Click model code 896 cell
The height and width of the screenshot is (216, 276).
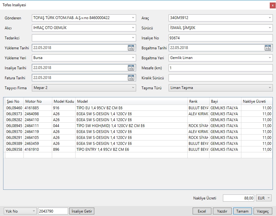(64, 150)
